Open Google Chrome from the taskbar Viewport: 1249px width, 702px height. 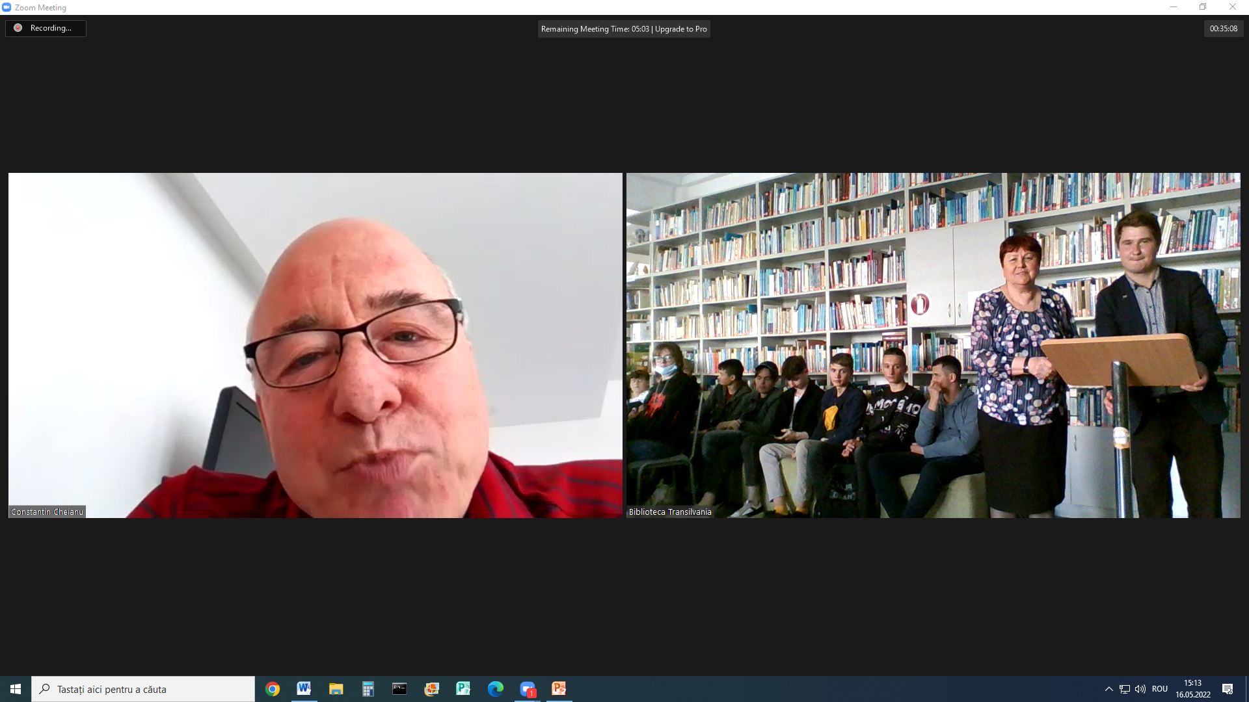(273, 689)
